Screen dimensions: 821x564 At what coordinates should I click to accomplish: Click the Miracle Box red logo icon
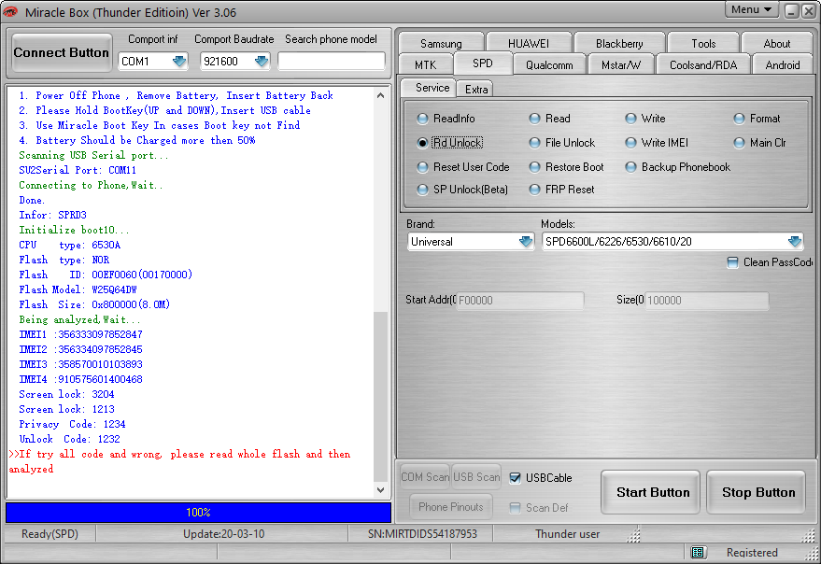(x=10, y=11)
